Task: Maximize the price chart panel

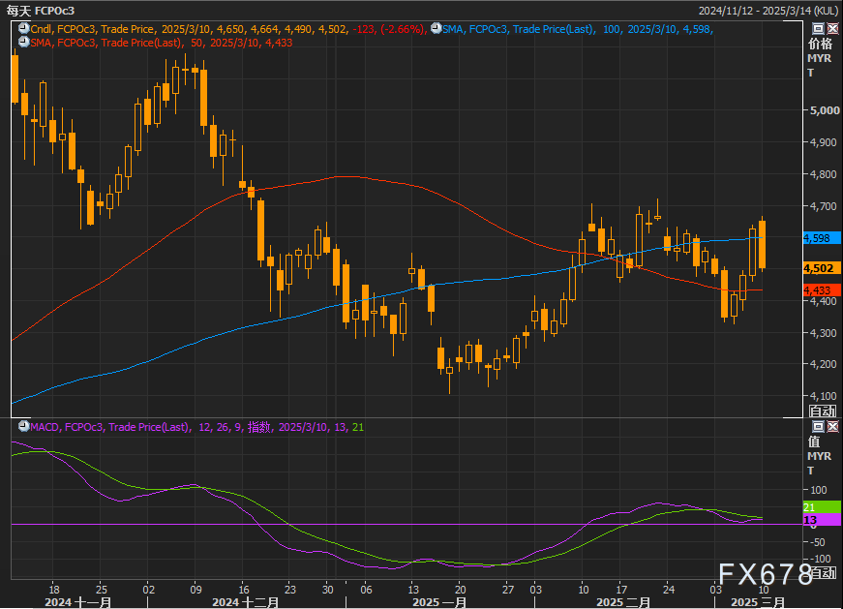Action: (x=819, y=30)
